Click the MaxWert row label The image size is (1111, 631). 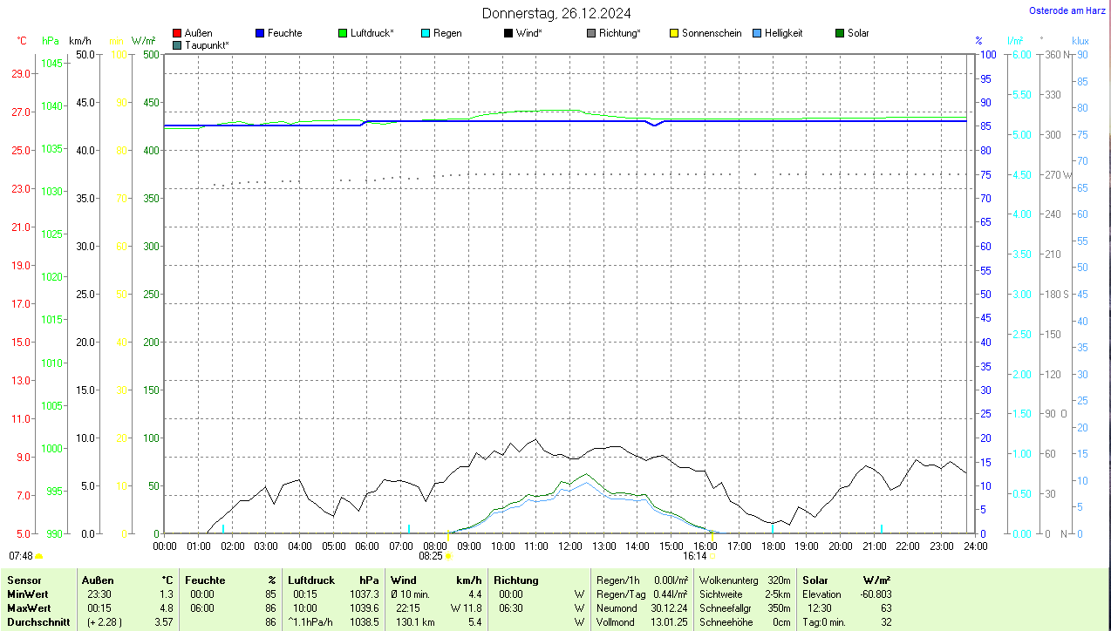pos(29,608)
